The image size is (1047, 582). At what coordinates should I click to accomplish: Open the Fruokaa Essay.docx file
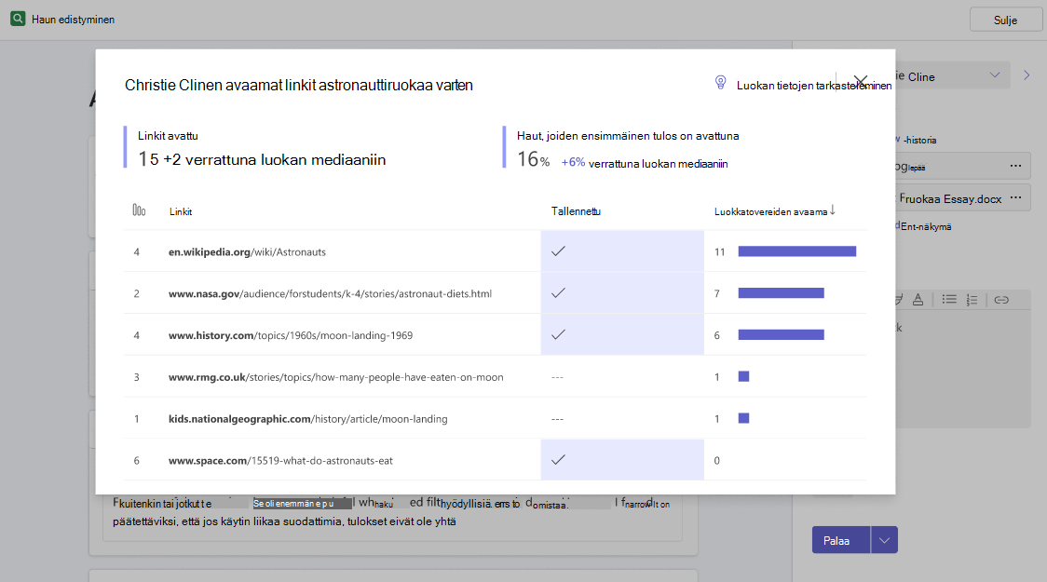pos(950,199)
